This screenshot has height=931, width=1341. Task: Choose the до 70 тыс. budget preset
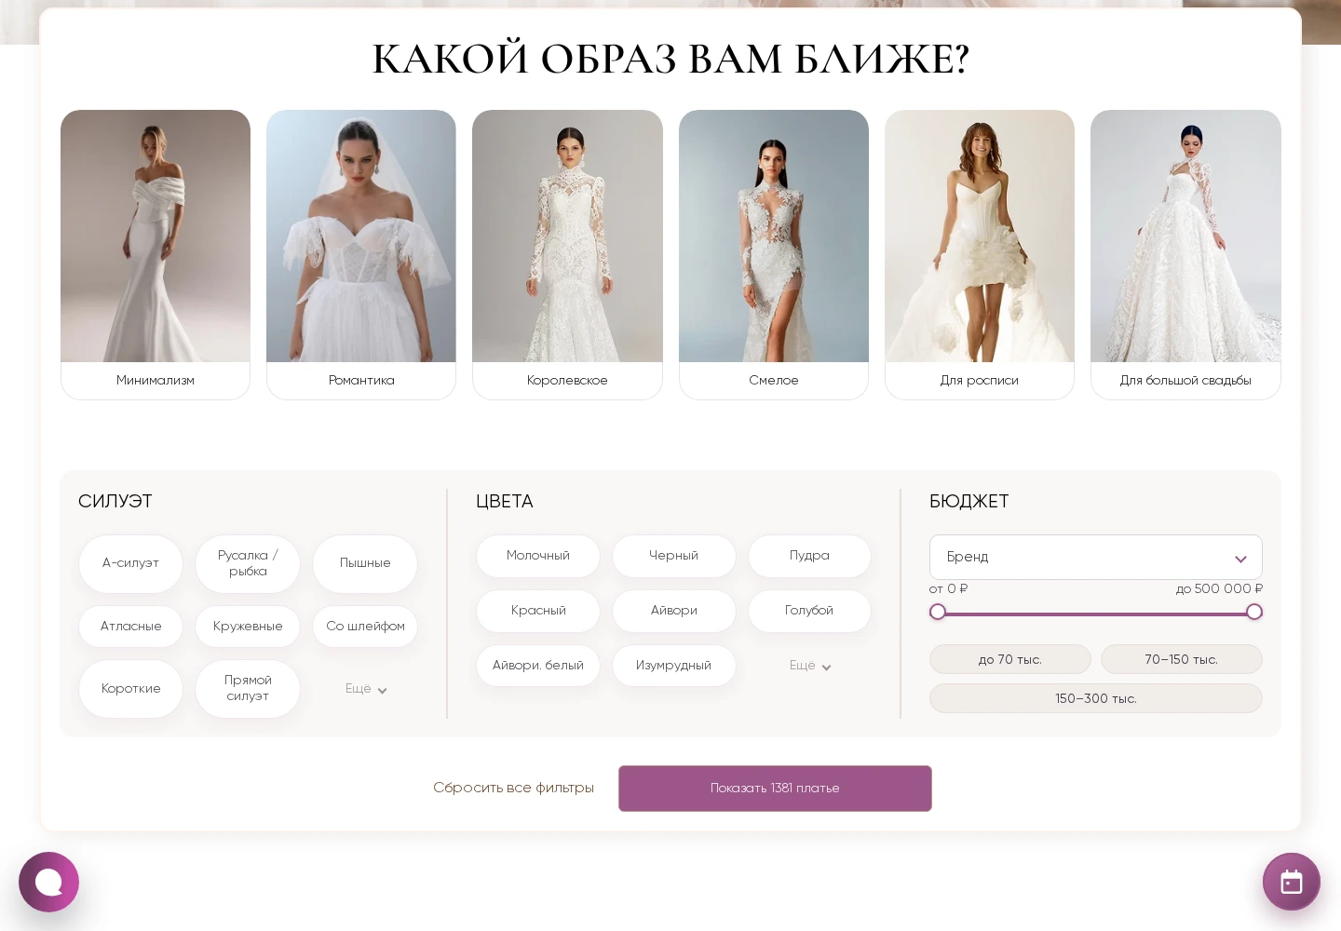pyautogui.click(x=1009, y=659)
